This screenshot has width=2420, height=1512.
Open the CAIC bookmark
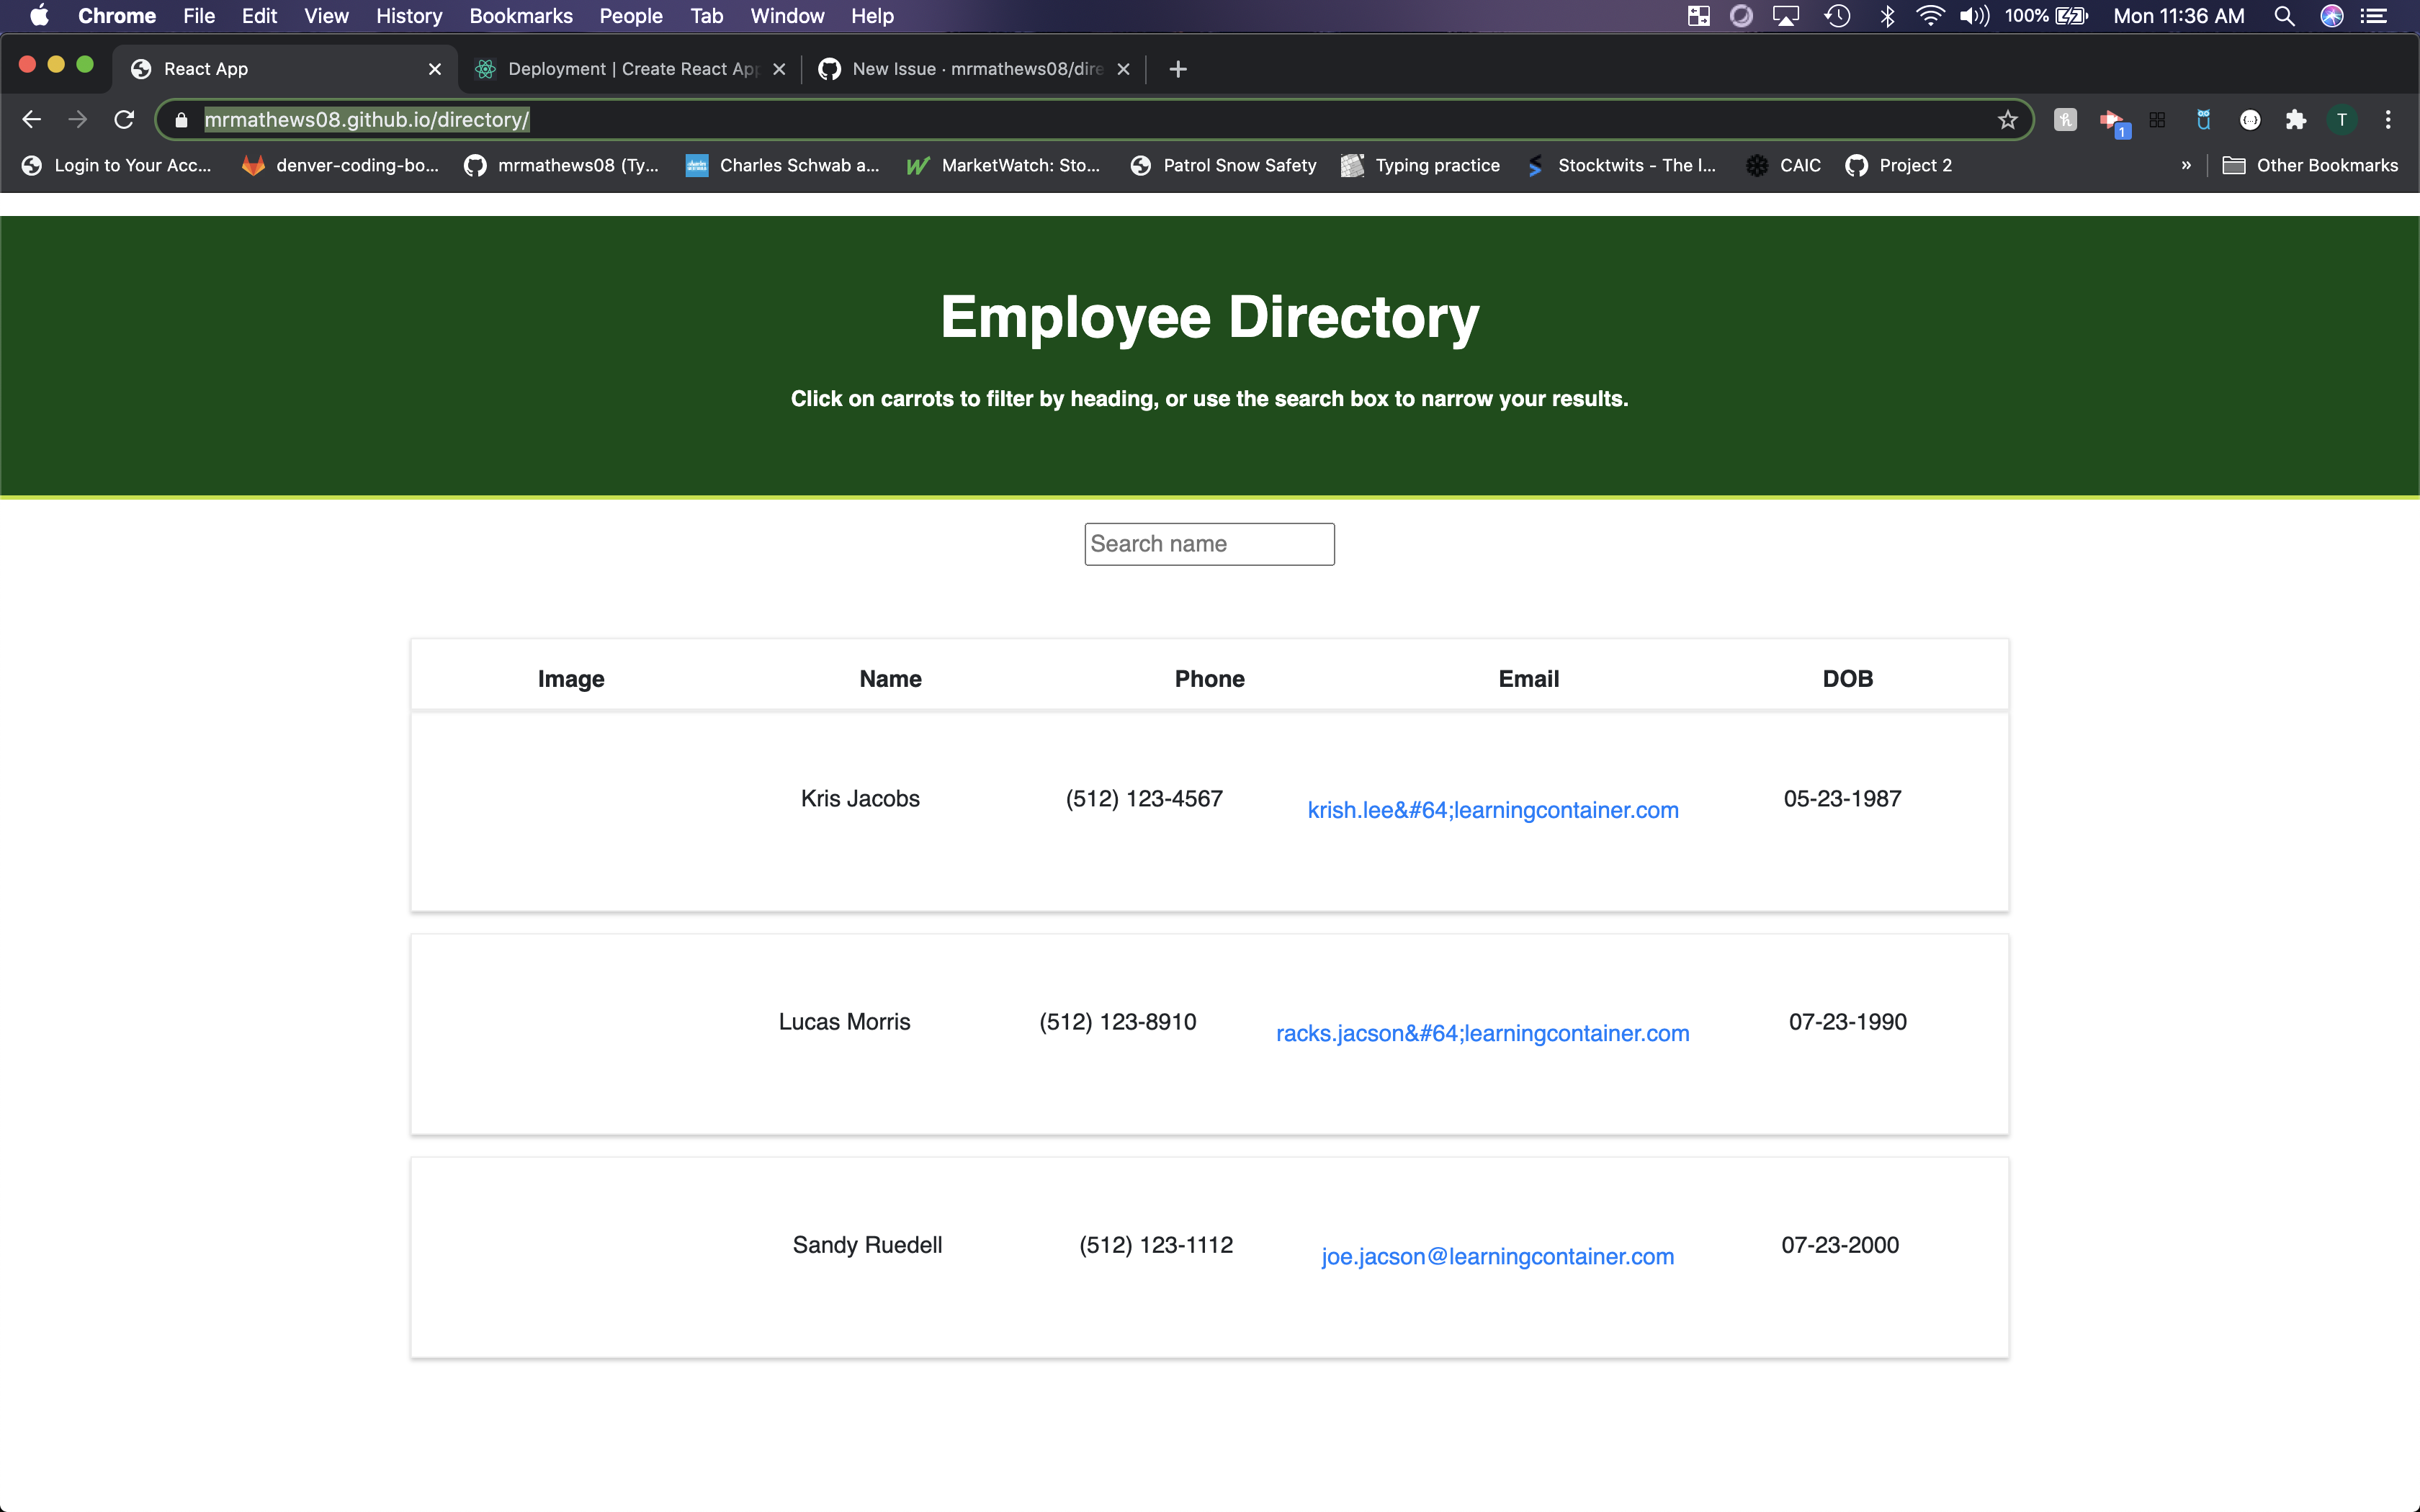[x=1783, y=165]
